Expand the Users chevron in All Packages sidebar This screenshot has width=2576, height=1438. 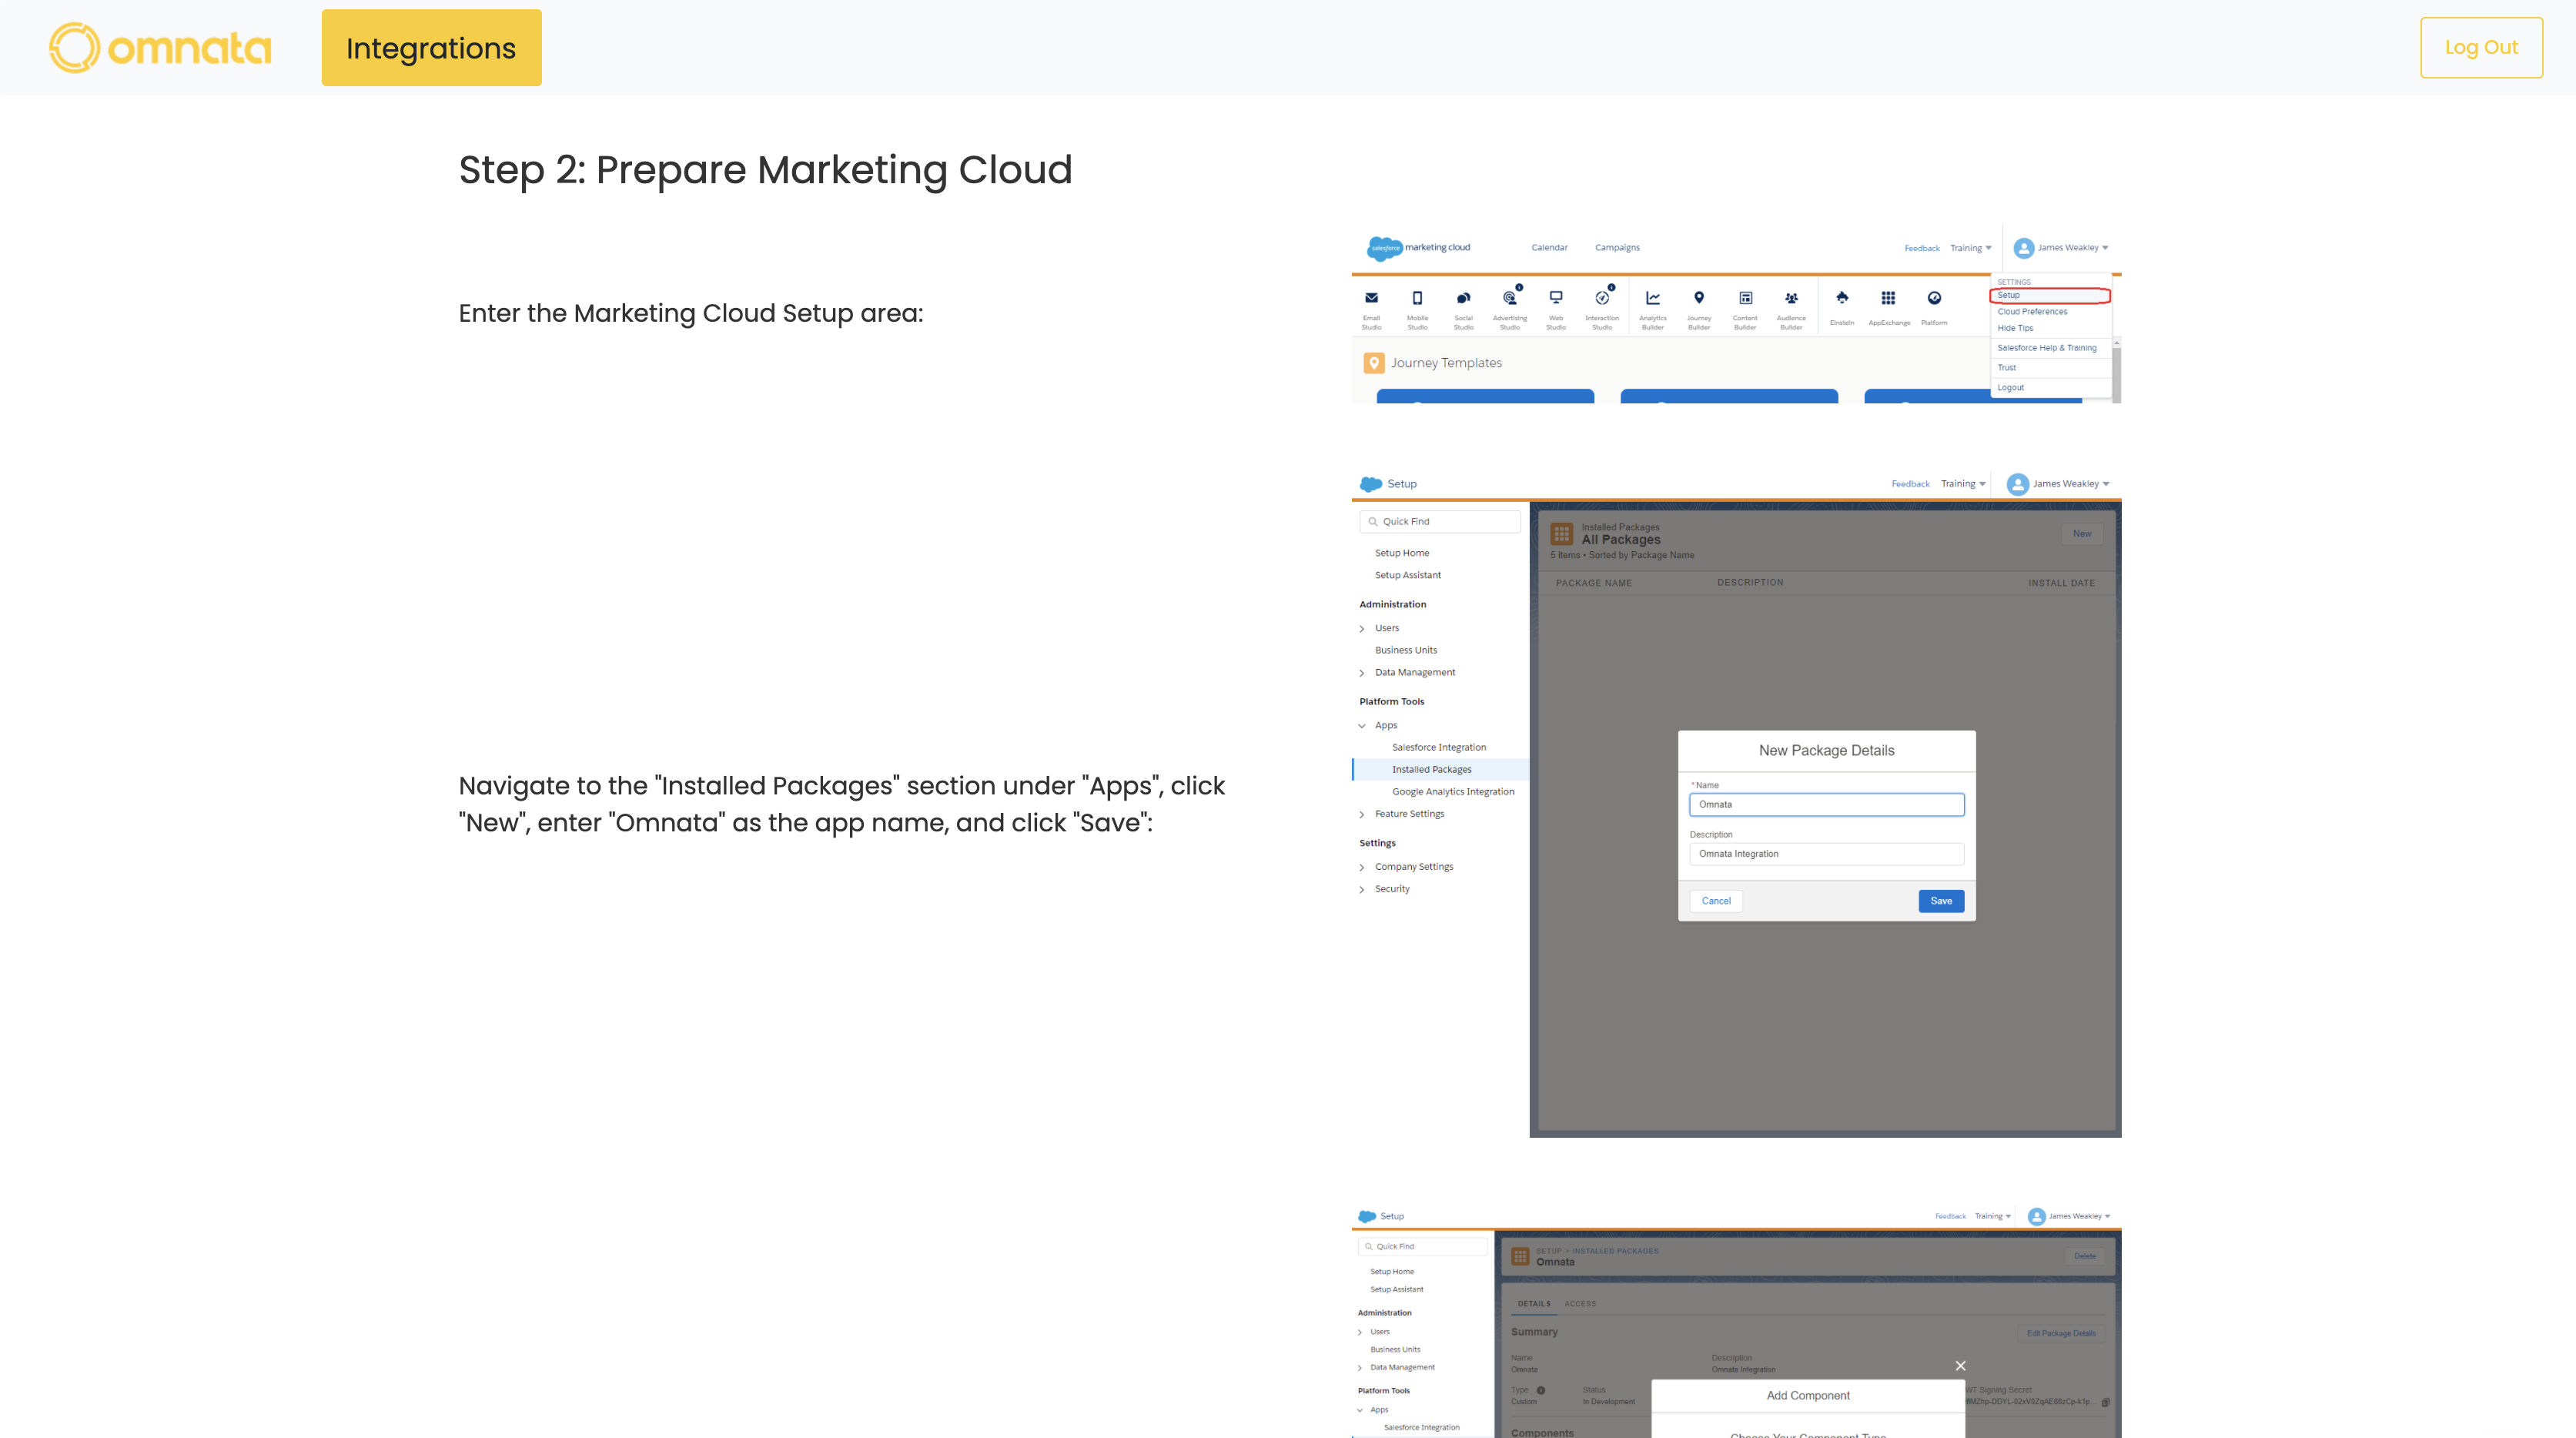click(x=1362, y=629)
